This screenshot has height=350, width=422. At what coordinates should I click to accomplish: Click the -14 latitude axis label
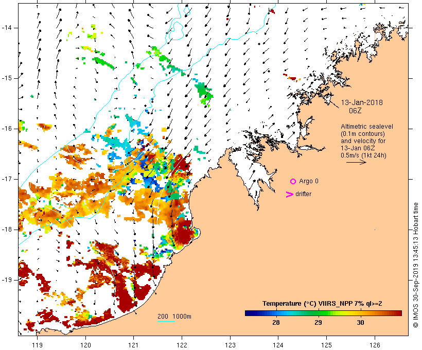tap(7, 28)
